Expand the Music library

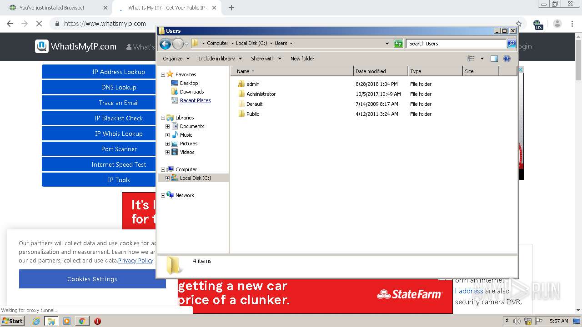coord(167,135)
